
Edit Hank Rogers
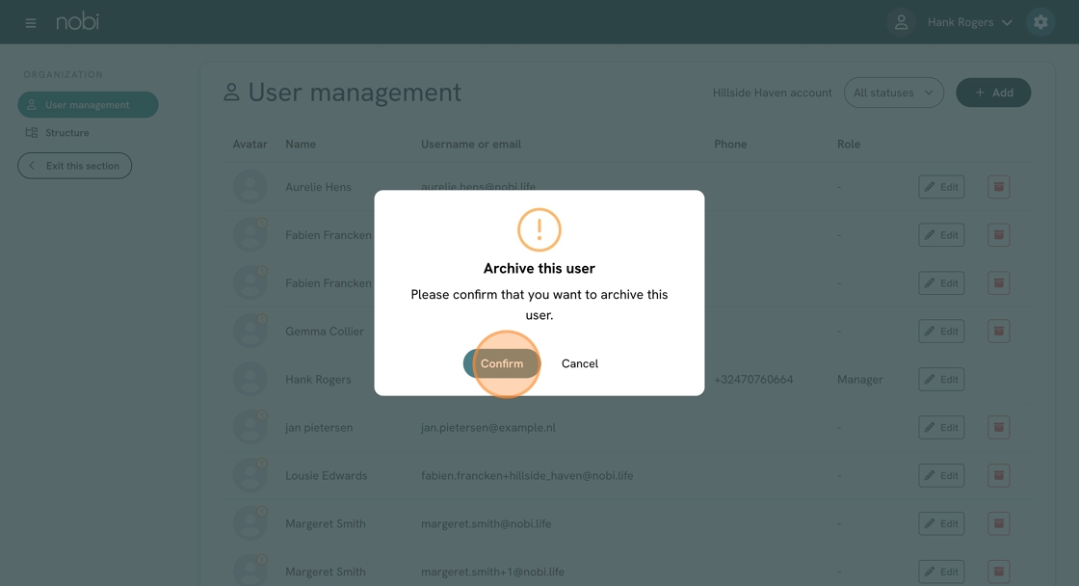[x=940, y=380]
